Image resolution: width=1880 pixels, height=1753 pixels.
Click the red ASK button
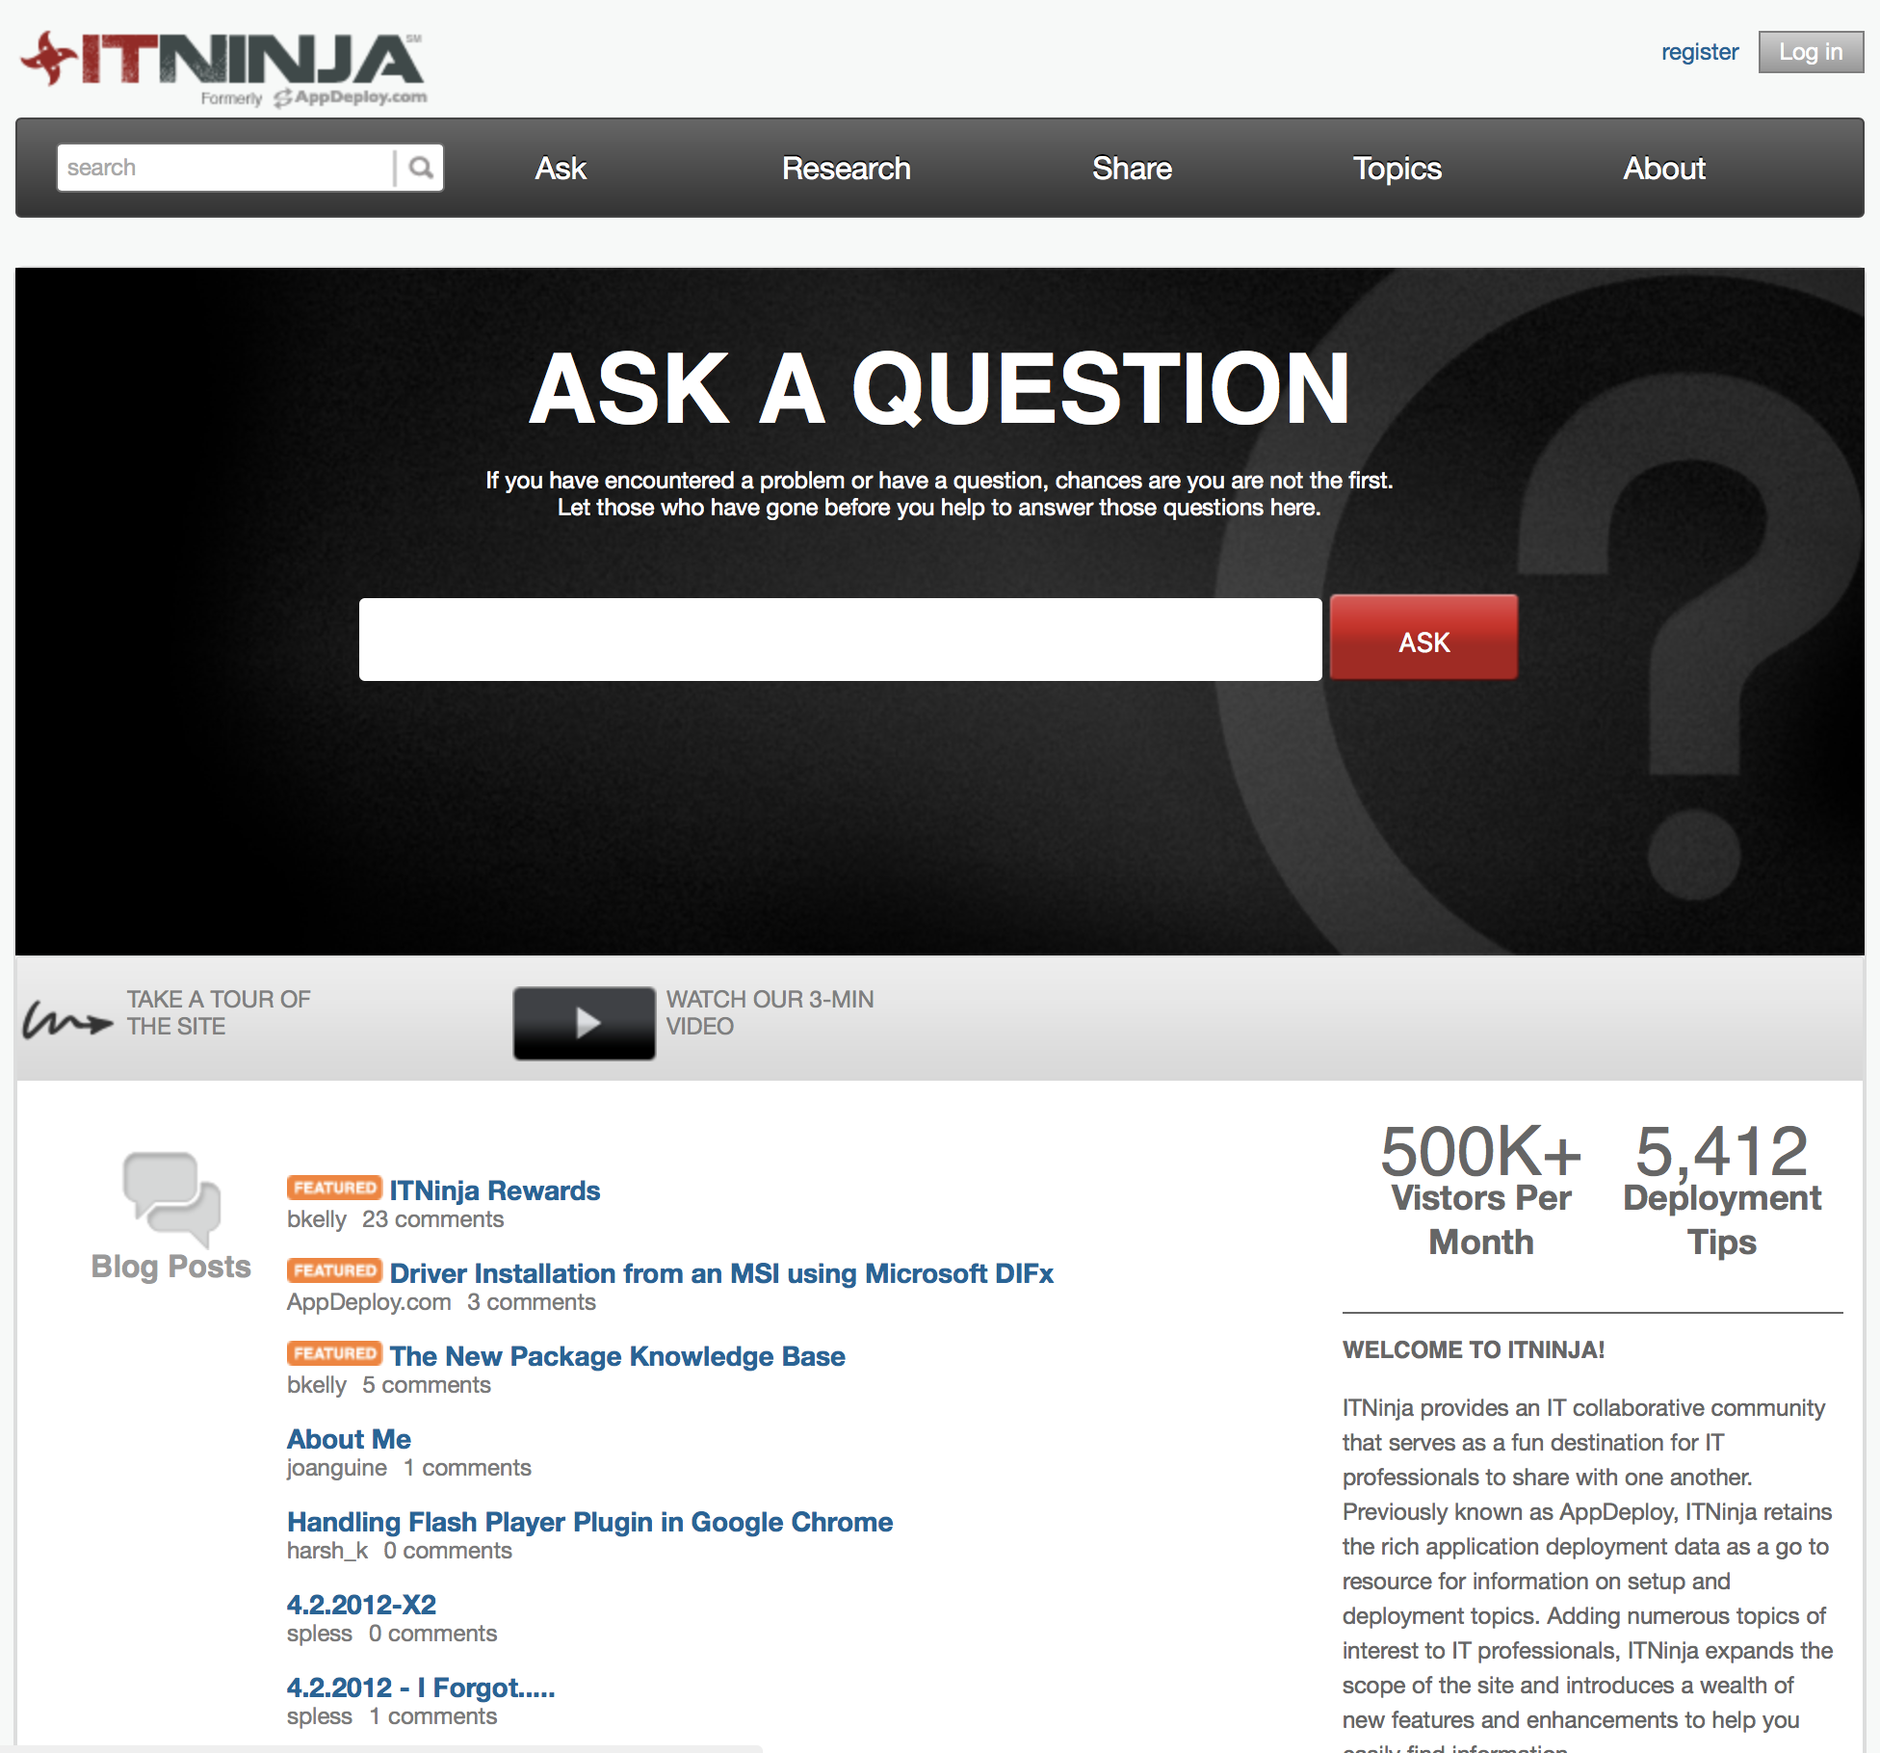tap(1423, 638)
